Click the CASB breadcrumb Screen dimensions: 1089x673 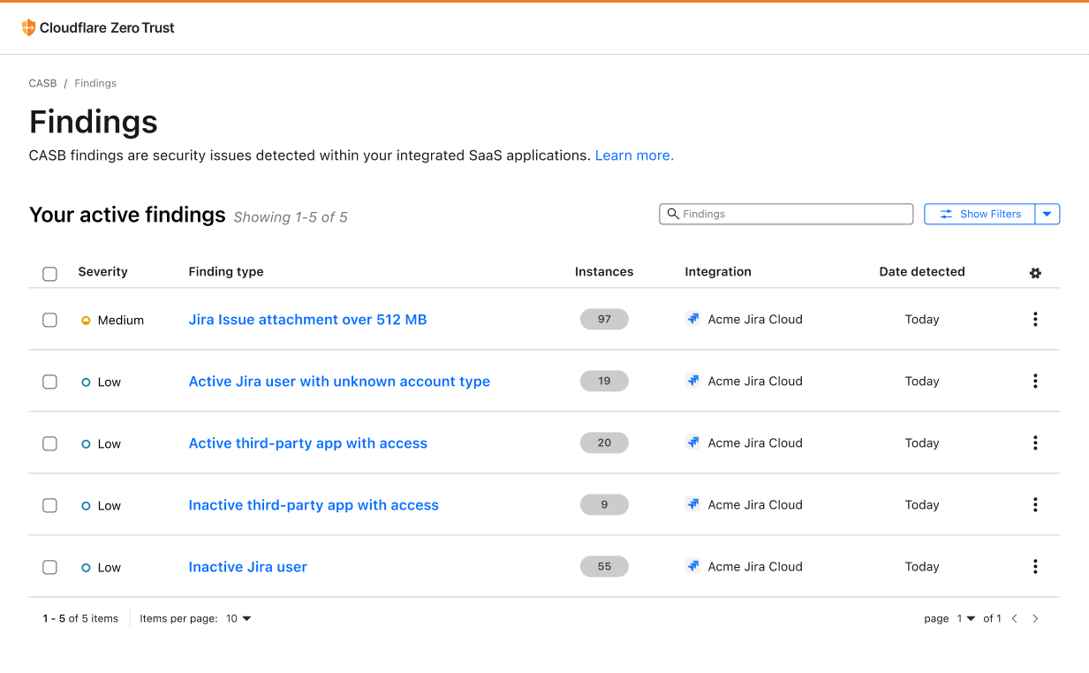point(42,83)
